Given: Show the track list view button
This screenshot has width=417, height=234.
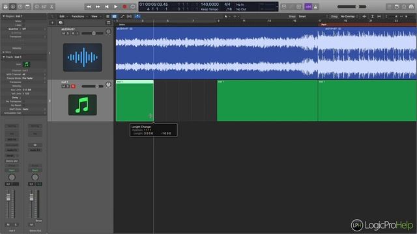Looking at the screenshot, I should pos(108,16).
